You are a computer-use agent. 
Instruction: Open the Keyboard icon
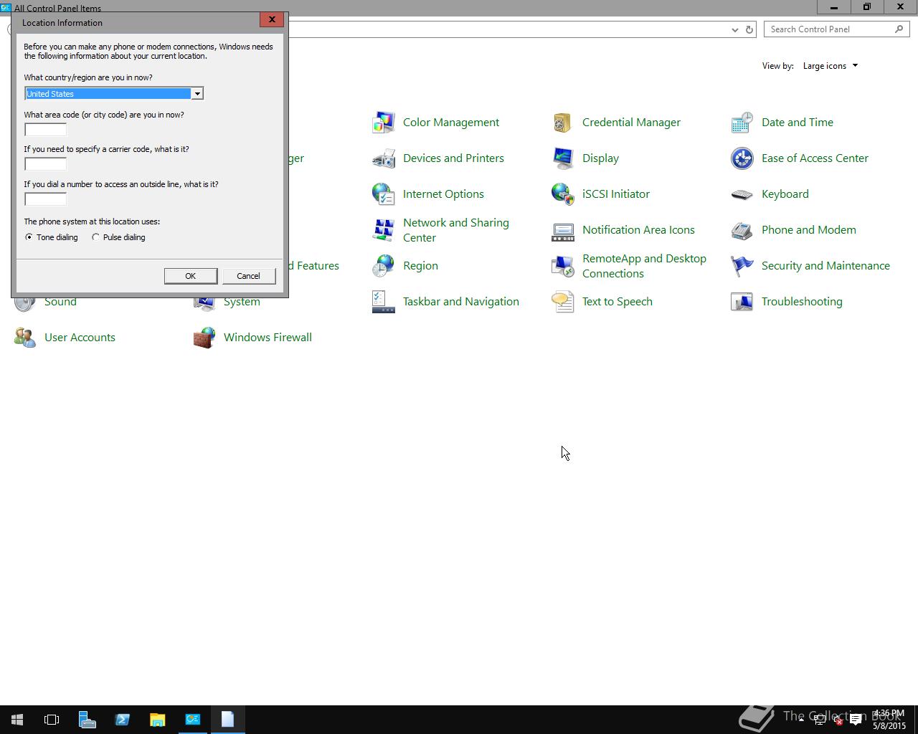tap(742, 194)
